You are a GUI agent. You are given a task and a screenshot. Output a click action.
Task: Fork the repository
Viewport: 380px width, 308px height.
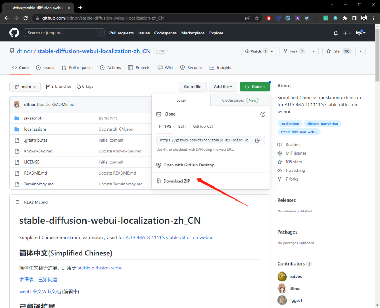pos(294,51)
